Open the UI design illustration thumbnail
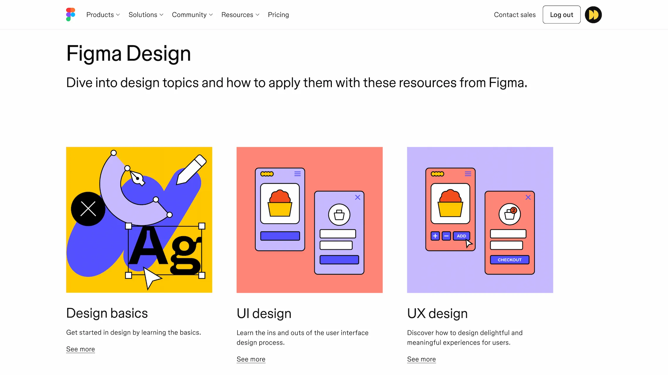 coord(310,220)
